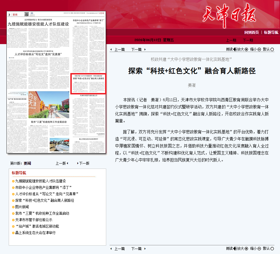Click the bottom 朗读 speaker icon
Image resolution: width=280 pixels, height=254 pixels.
tap(235, 248)
